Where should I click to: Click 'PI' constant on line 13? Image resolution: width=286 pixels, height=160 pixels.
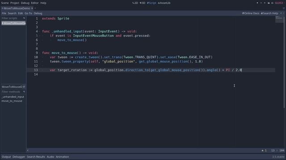[228, 70]
